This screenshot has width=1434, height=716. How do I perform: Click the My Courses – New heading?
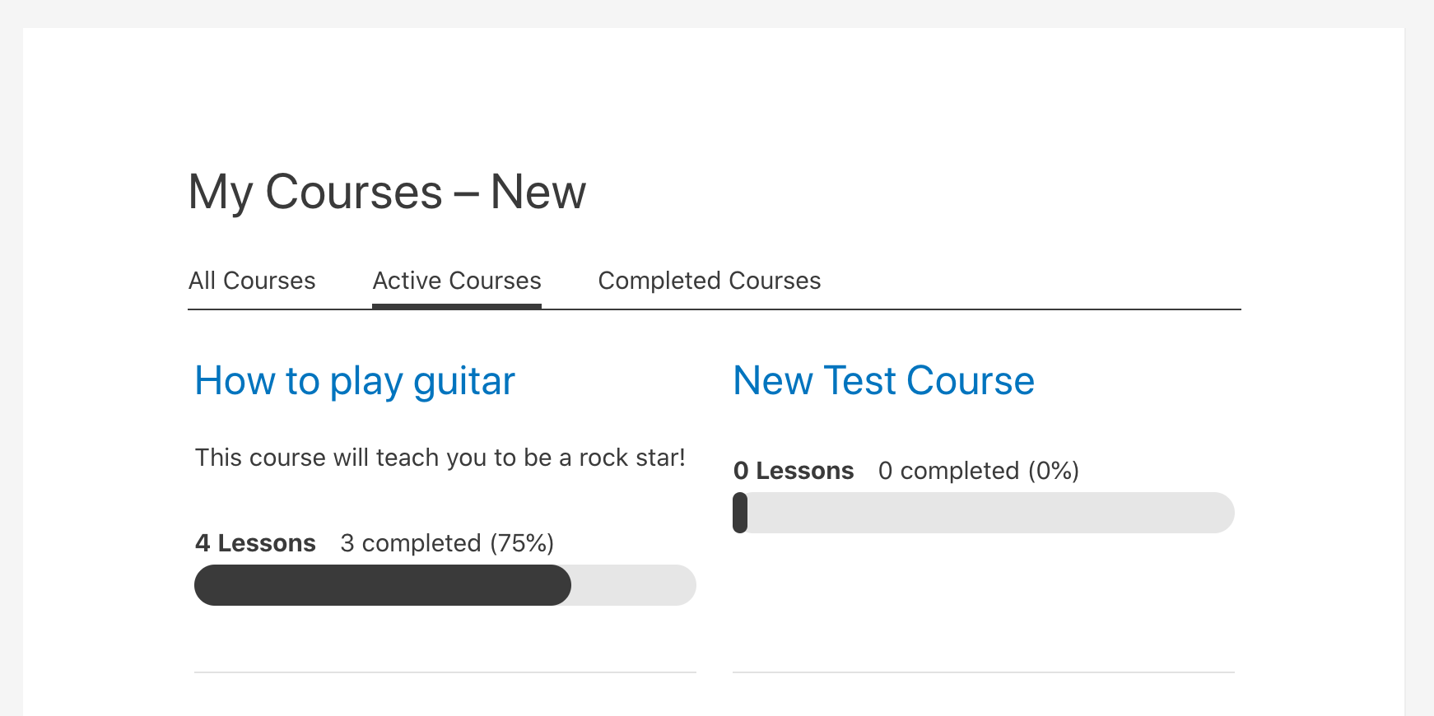click(x=387, y=192)
